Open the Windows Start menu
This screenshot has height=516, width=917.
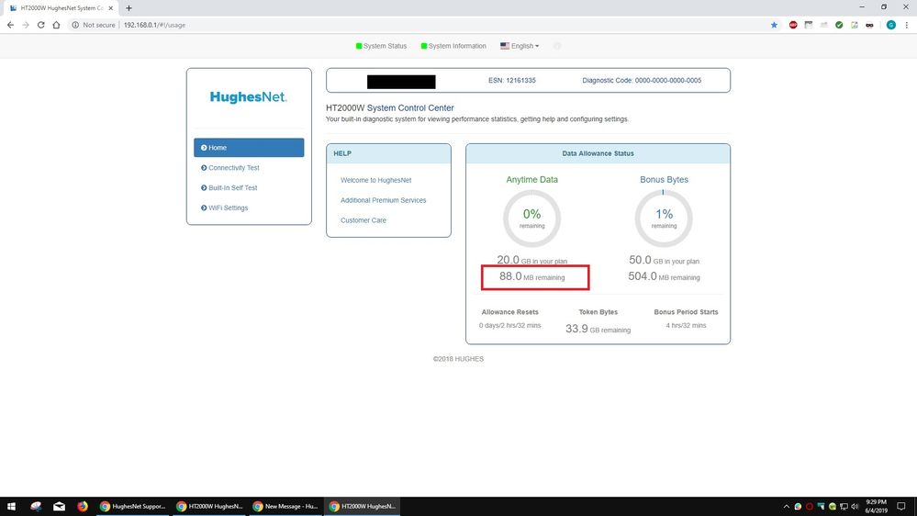[x=12, y=506]
